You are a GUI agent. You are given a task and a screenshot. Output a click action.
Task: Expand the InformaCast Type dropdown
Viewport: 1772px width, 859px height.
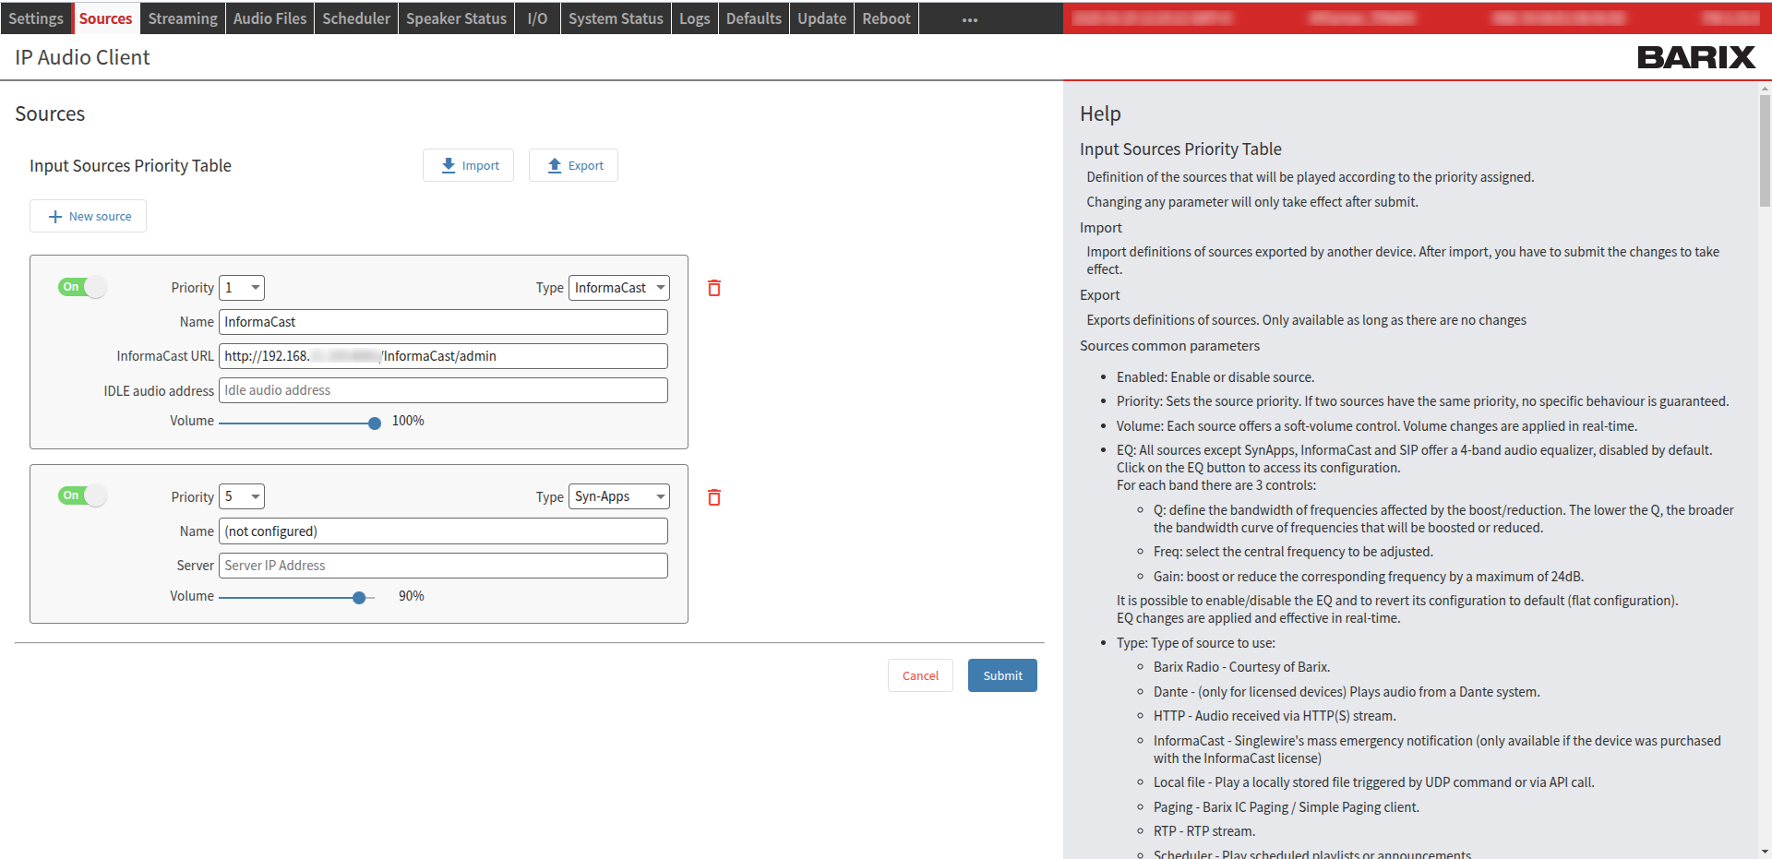[x=618, y=288]
